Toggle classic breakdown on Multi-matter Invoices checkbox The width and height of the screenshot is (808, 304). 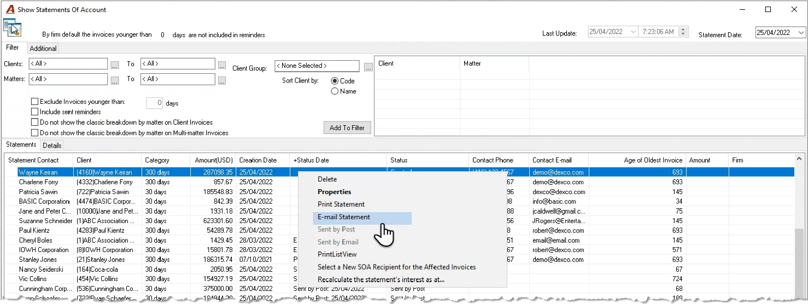(35, 132)
